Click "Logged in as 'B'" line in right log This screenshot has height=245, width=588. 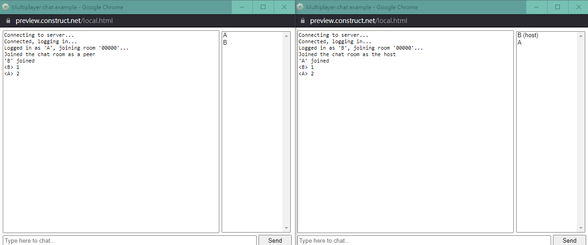(x=361, y=48)
